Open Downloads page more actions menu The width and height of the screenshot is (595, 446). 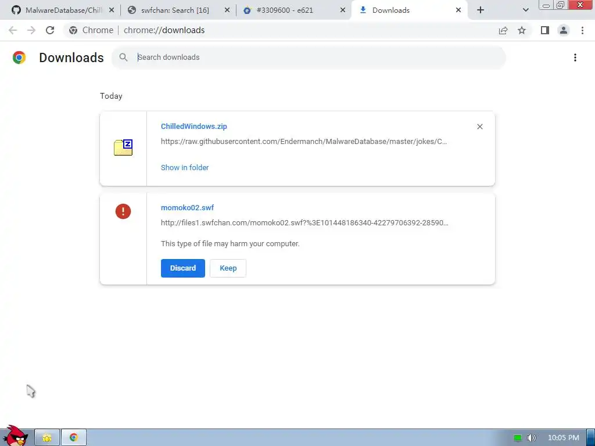click(575, 57)
